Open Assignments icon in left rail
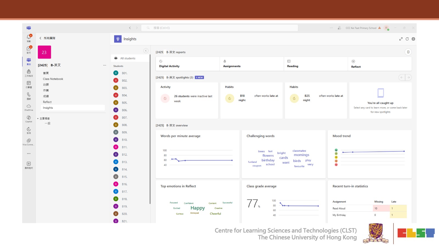This screenshot has width=439, height=246. [29, 72]
